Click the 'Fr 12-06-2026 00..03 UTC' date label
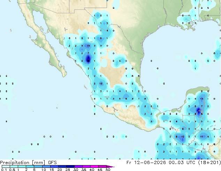Image resolution: width=221 pixels, height=171 pixels. [x=161, y=163]
